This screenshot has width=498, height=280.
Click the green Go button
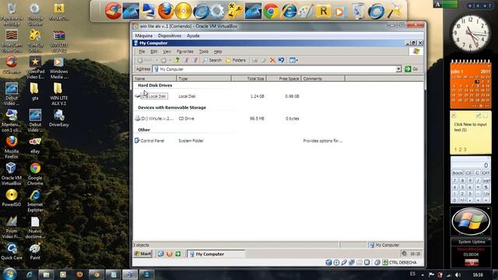(412, 69)
